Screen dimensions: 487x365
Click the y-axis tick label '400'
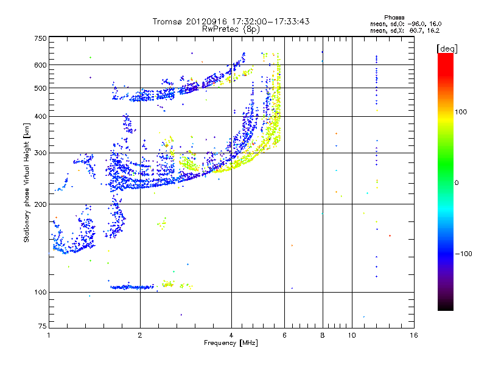coord(40,117)
